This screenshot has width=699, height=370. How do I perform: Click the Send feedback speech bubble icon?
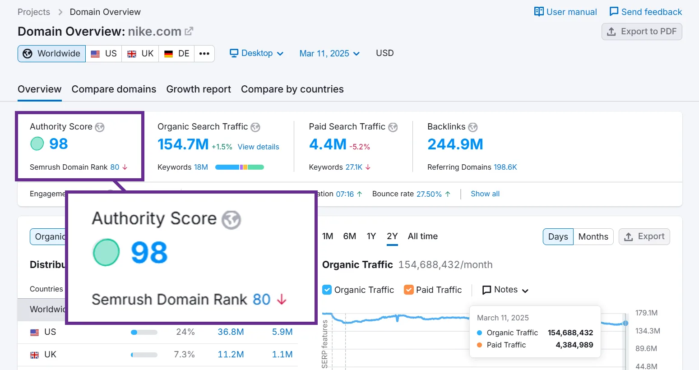[614, 12]
